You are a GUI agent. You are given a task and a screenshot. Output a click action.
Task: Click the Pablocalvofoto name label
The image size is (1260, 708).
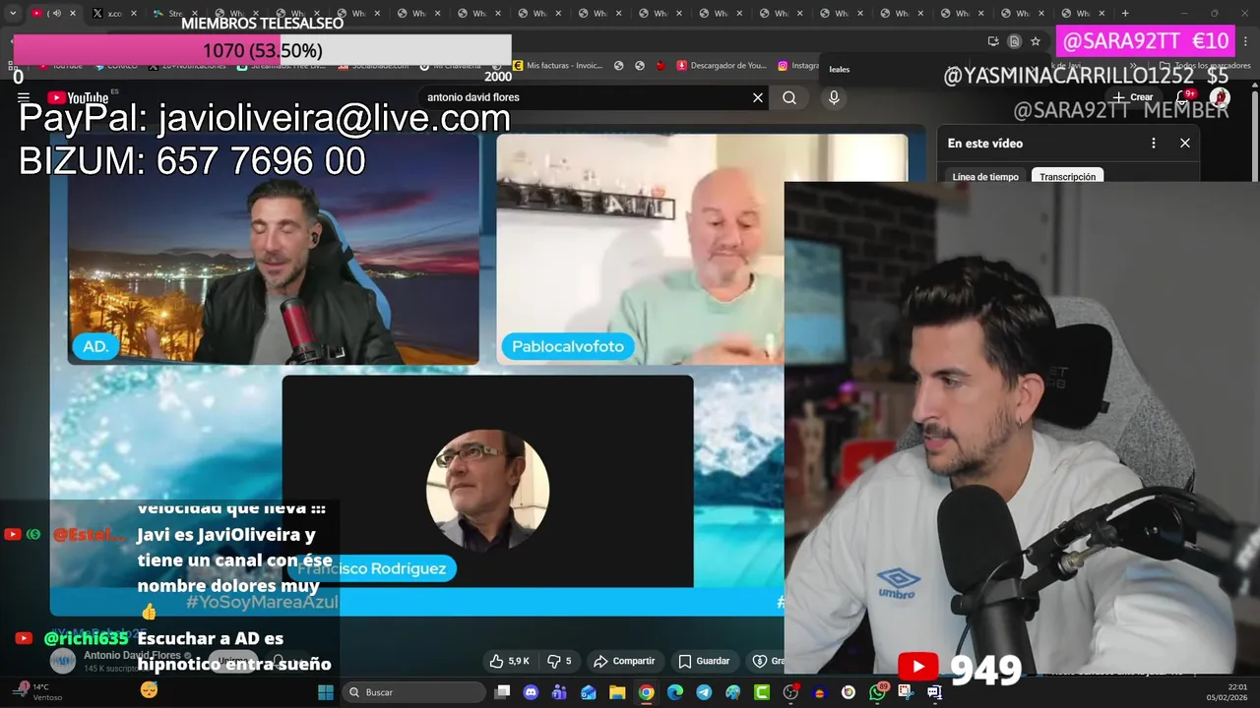click(x=568, y=346)
